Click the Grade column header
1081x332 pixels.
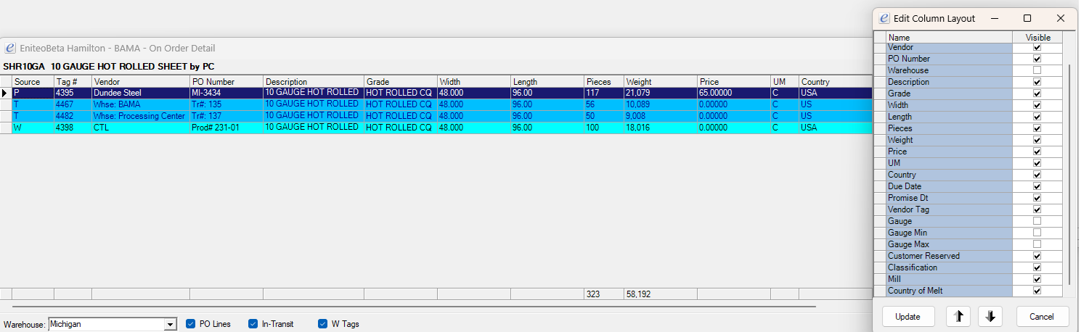[401, 82]
